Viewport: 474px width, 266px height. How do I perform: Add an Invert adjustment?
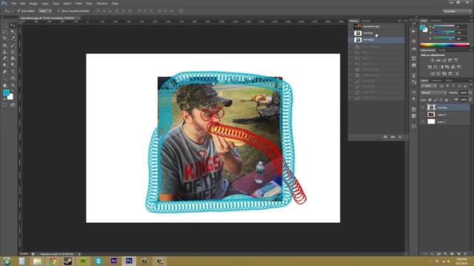pyautogui.click(x=433, y=74)
